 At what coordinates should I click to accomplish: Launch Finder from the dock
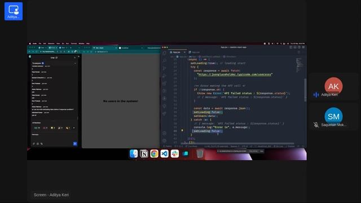[134, 153]
